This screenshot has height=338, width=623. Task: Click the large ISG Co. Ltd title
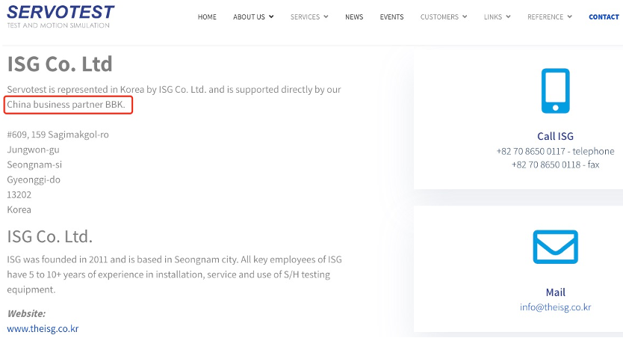60,64
